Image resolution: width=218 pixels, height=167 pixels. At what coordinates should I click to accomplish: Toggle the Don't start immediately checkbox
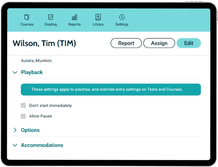(x=23, y=106)
